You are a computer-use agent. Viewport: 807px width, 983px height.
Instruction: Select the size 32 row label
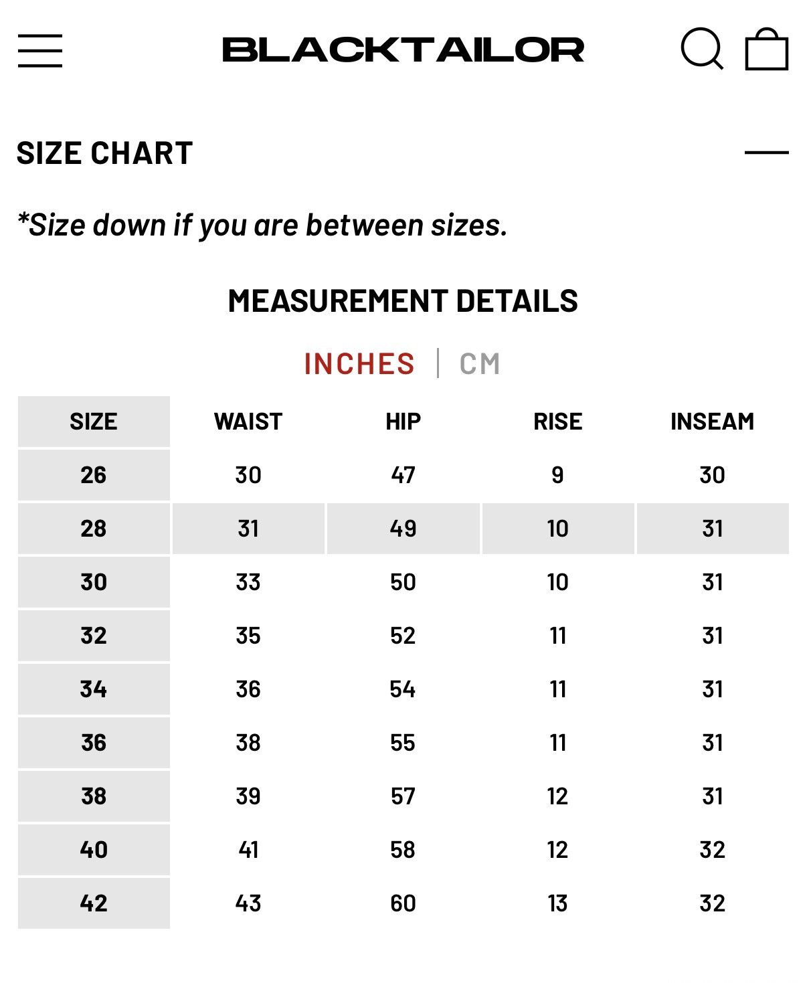point(94,636)
